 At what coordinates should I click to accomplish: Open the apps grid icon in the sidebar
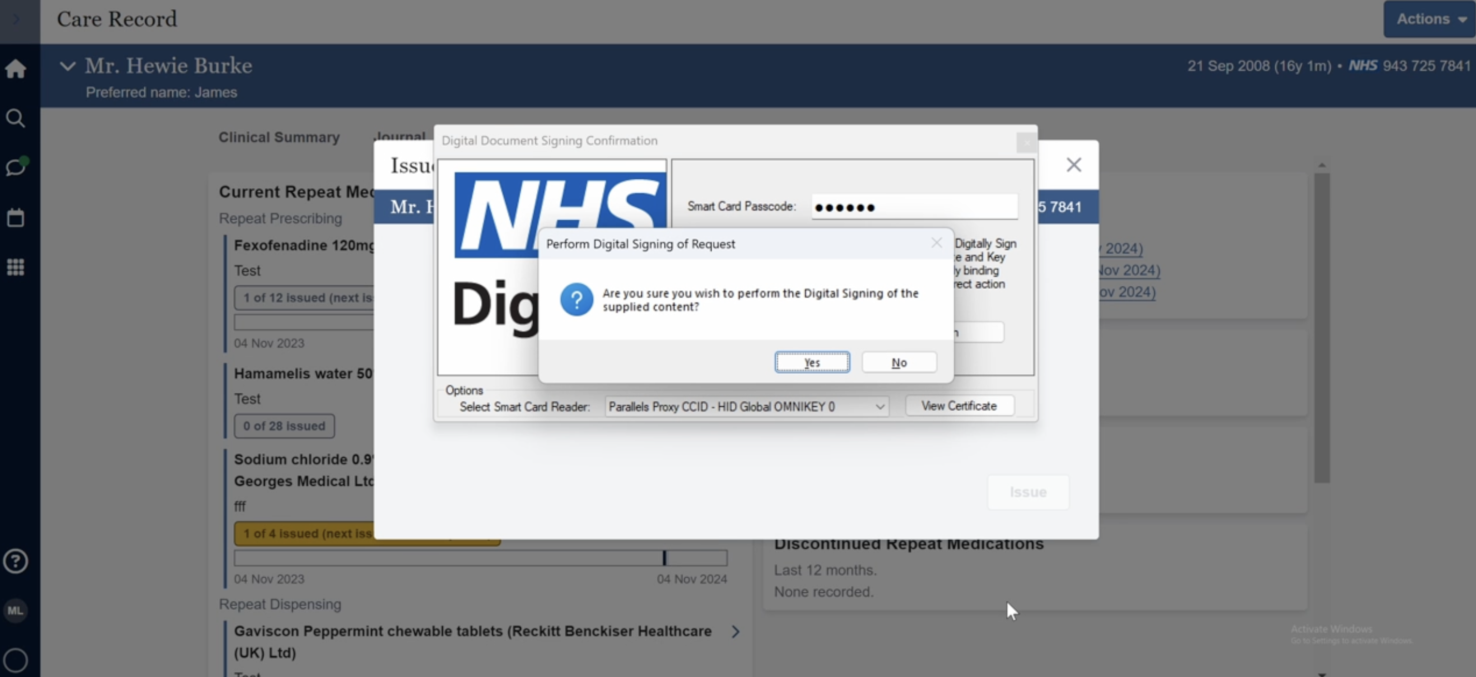tap(16, 267)
